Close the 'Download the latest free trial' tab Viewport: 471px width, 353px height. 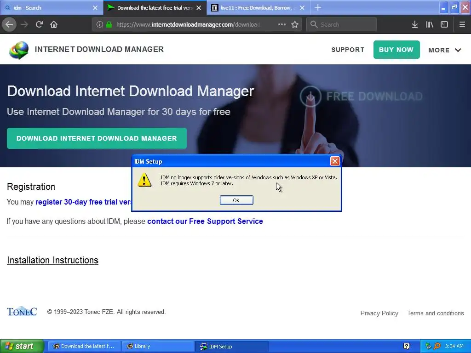click(x=199, y=8)
